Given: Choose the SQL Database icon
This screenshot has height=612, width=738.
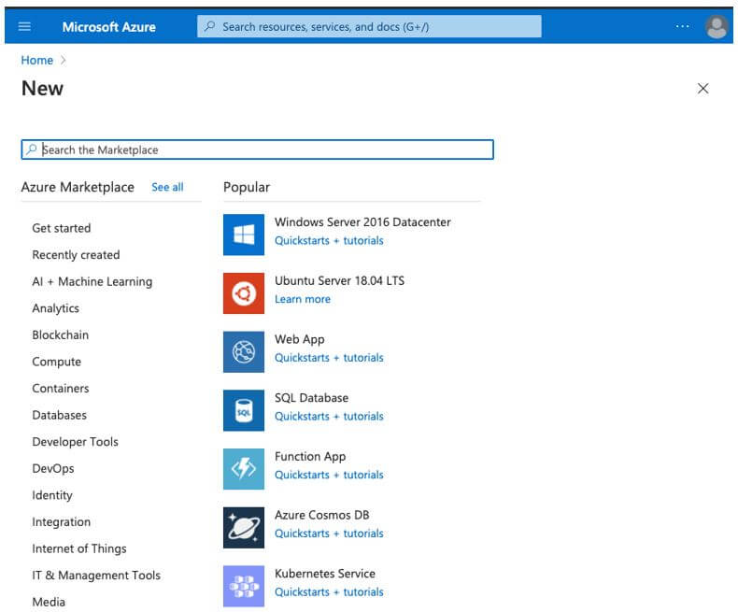Looking at the screenshot, I should [244, 410].
